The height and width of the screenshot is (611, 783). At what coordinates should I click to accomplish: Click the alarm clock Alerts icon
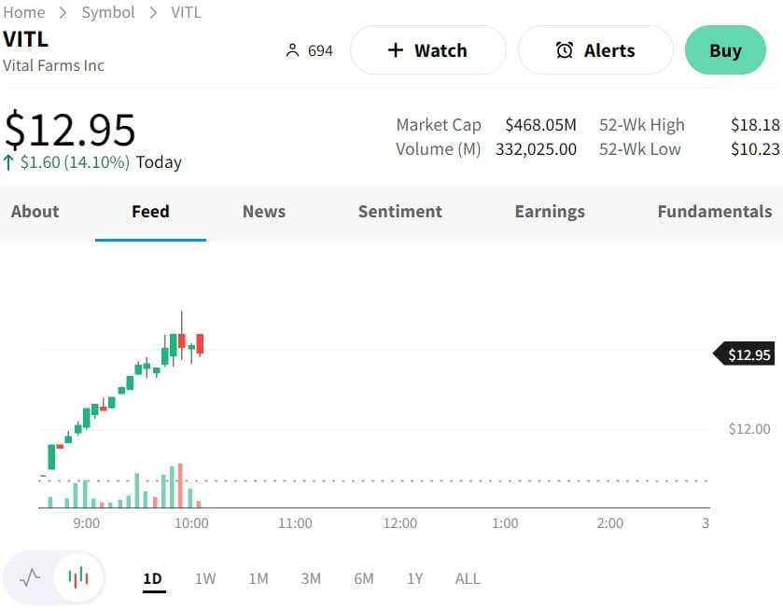565,50
